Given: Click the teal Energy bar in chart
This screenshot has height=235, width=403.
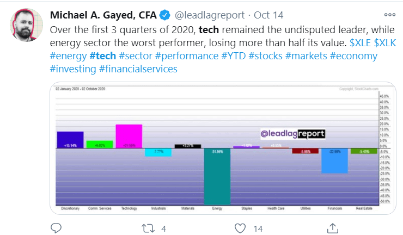Looking at the screenshot, I should tap(217, 176).
